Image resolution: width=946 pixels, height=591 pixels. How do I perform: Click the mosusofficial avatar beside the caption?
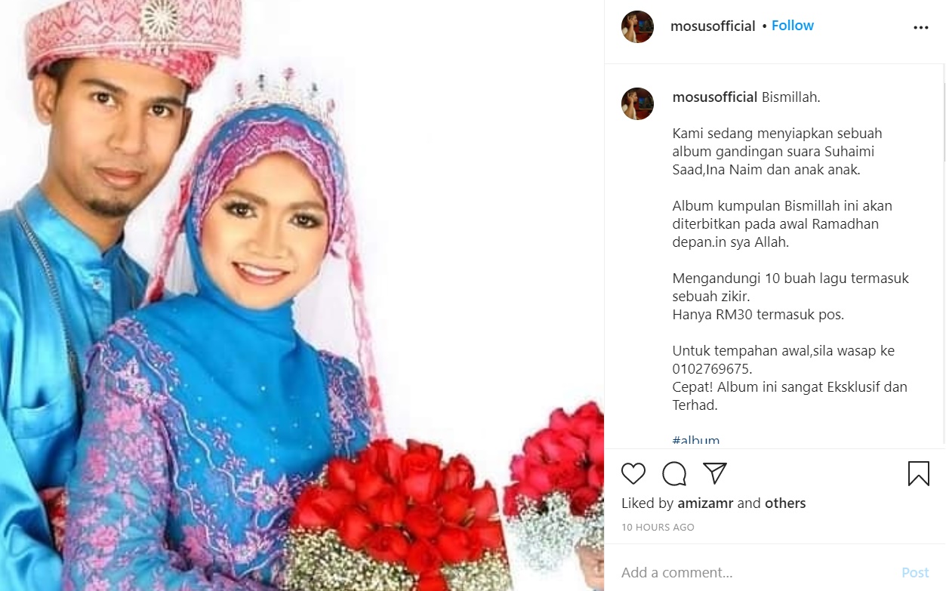pos(637,104)
